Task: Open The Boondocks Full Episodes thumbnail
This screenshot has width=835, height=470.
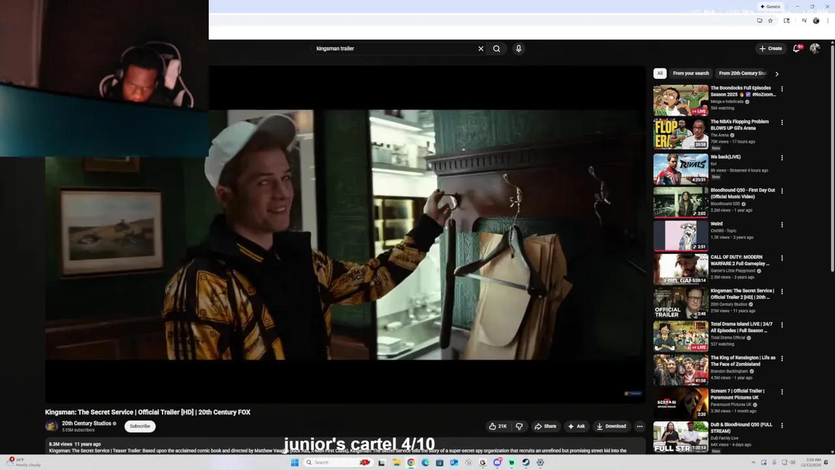Action: (x=680, y=100)
